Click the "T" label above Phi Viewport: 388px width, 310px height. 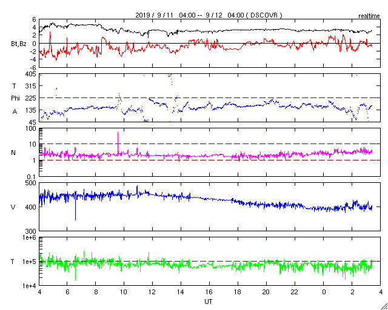click(14, 86)
